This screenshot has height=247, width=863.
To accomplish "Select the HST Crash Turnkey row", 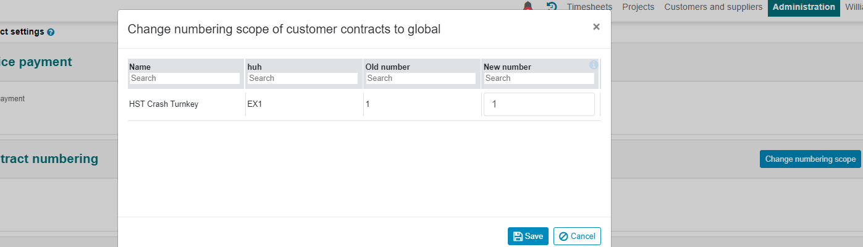I will point(364,104).
